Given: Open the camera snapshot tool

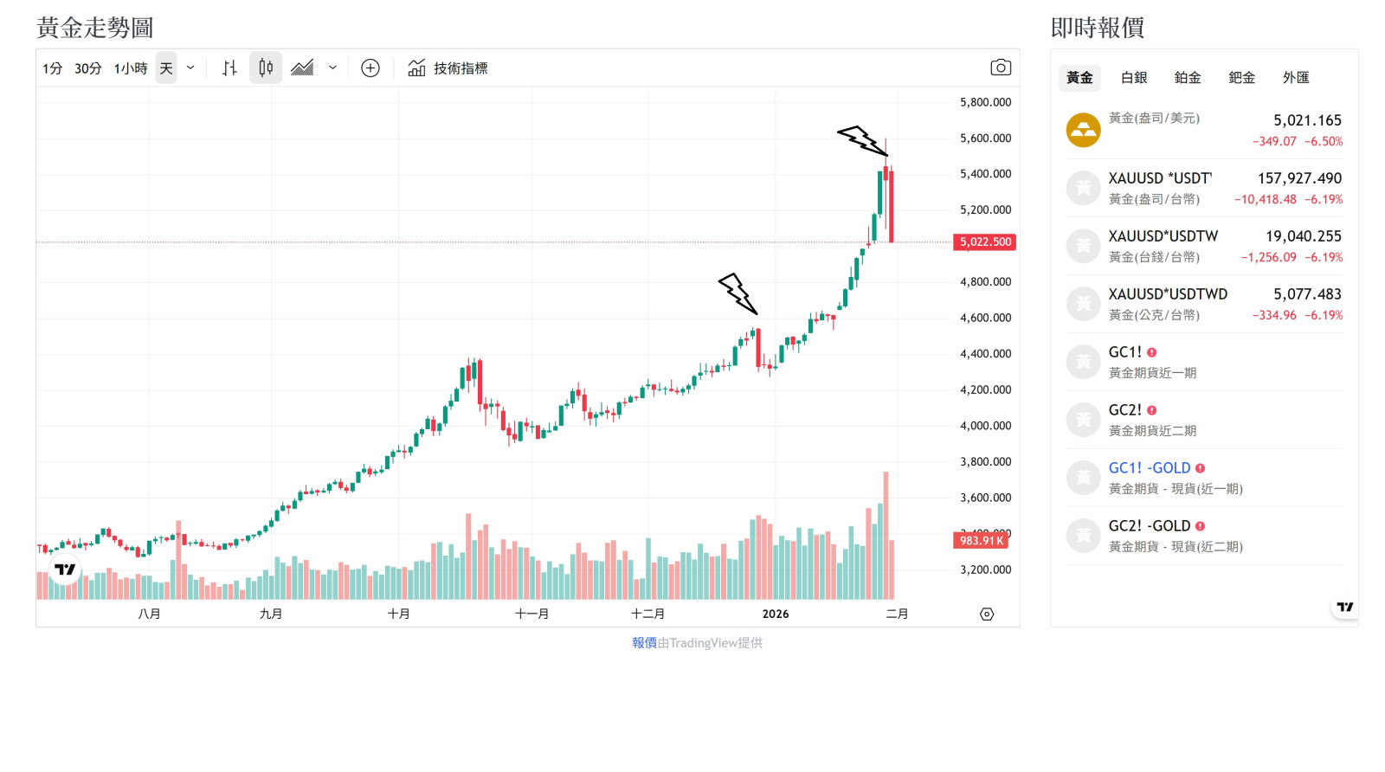Looking at the screenshot, I should (1001, 67).
